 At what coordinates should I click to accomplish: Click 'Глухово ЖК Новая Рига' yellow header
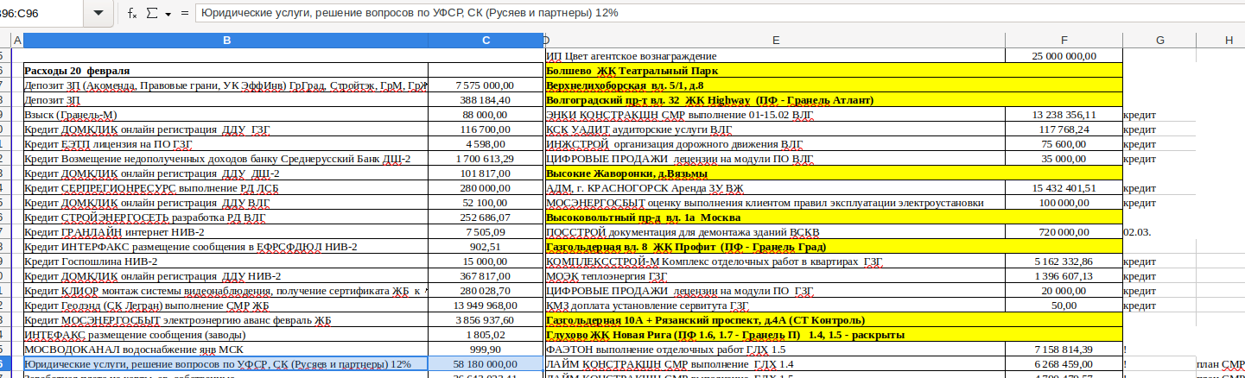[x=834, y=335]
